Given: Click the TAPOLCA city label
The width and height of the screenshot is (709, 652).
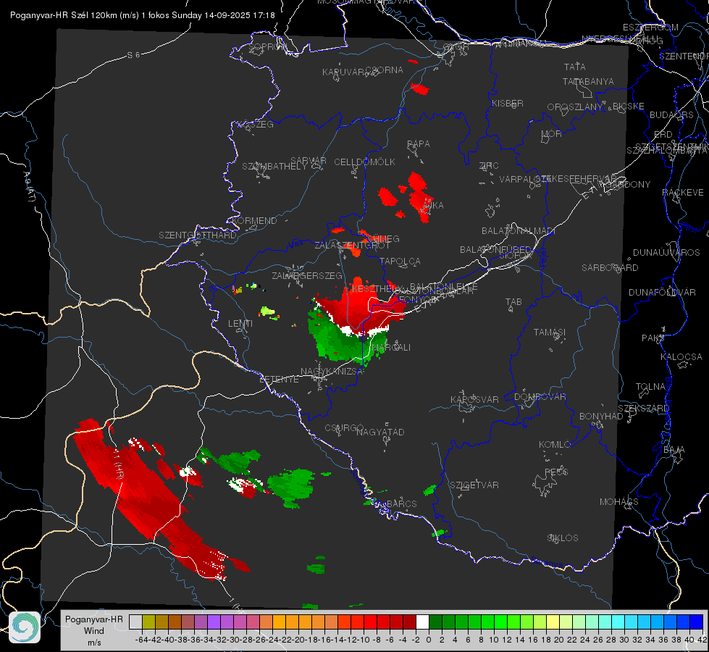Looking at the screenshot, I should (x=400, y=262).
